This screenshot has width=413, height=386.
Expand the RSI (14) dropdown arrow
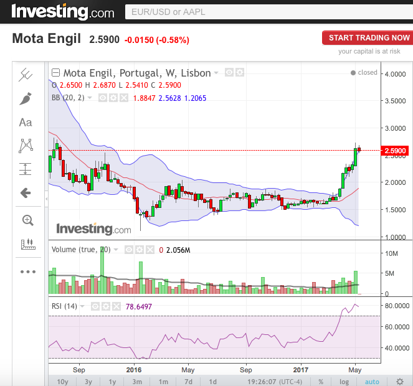(82, 306)
